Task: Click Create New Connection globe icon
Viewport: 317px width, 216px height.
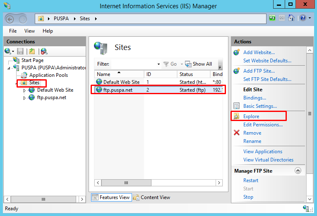Action: click(8, 51)
